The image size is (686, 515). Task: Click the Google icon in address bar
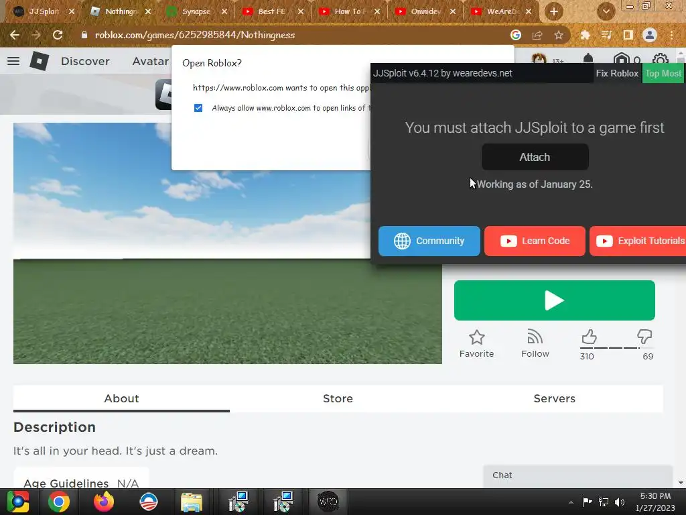[x=516, y=35]
